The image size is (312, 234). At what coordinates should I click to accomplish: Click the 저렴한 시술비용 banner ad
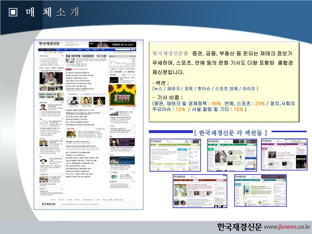point(51,96)
